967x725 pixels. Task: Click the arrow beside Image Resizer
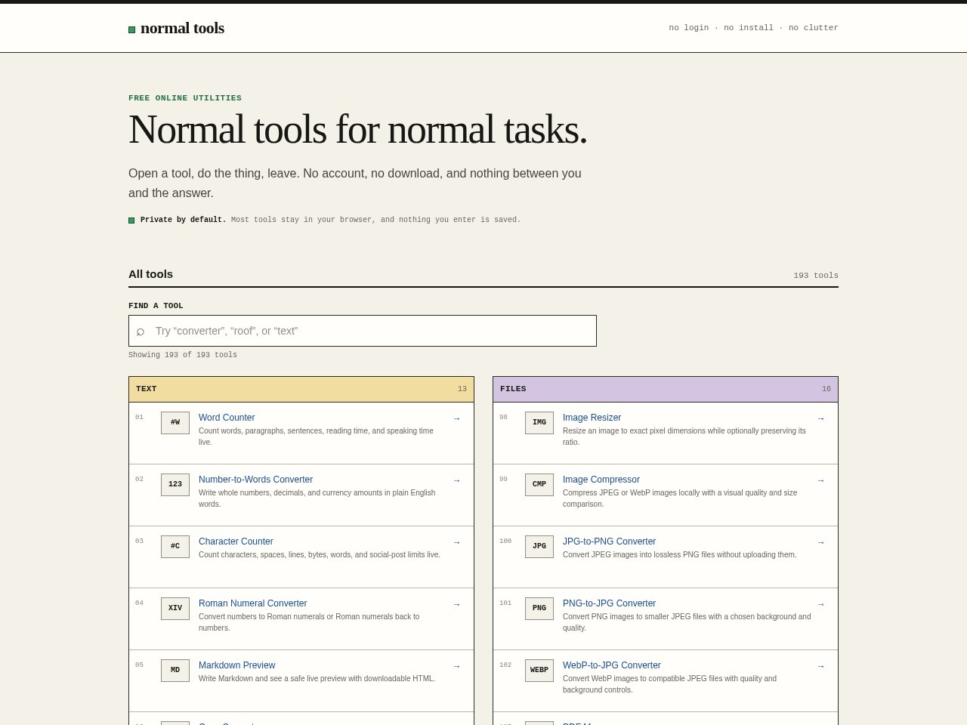click(x=820, y=418)
